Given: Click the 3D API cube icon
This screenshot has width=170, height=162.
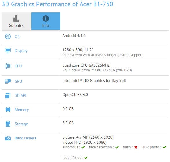Looking at the screenshot, I should (8, 95).
